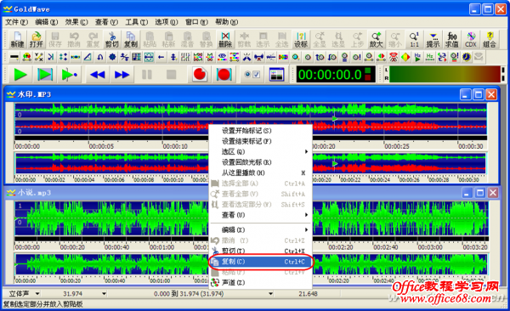This screenshot has width=510, height=311.
Task: Choose 设置结束标记(F) in the context menu
Action: click(260, 141)
